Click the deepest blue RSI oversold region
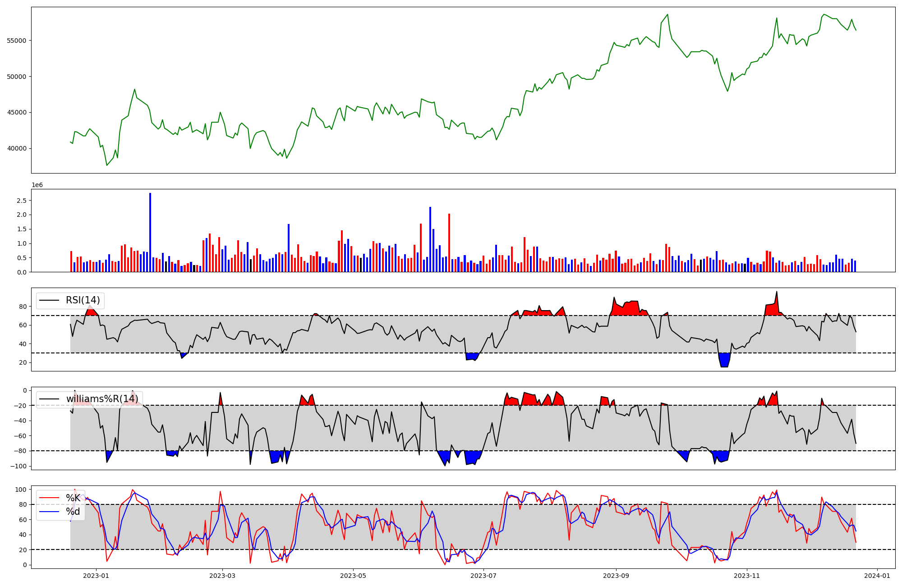 (x=724, y=361)
